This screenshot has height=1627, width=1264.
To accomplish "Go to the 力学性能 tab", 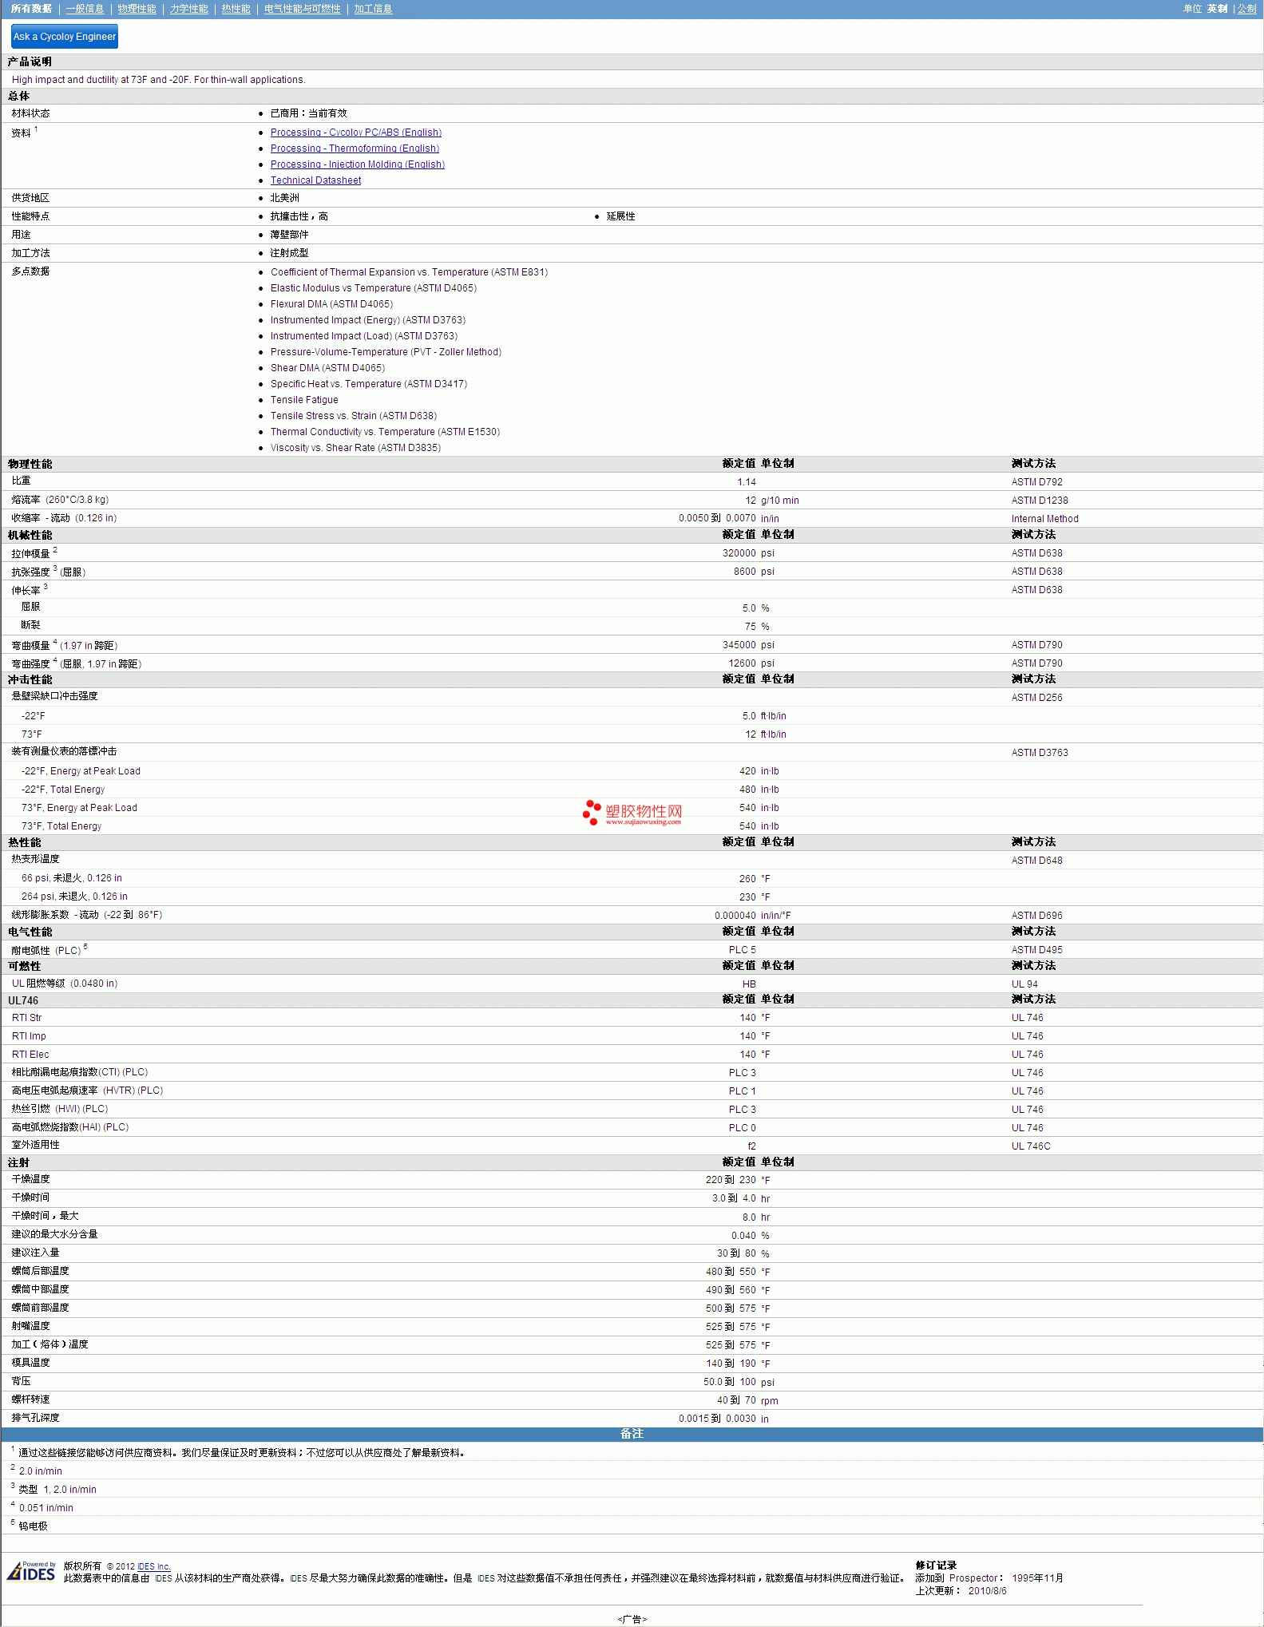I will [x=188, y=9].
